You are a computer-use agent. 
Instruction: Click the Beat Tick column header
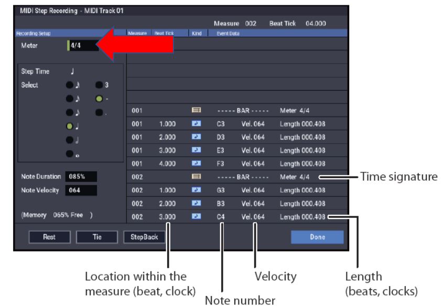pos(164,34)
